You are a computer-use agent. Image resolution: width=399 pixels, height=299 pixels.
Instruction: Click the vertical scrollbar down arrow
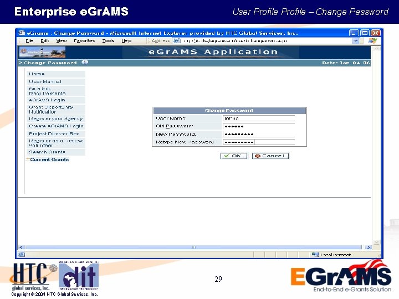click(377, 242)
